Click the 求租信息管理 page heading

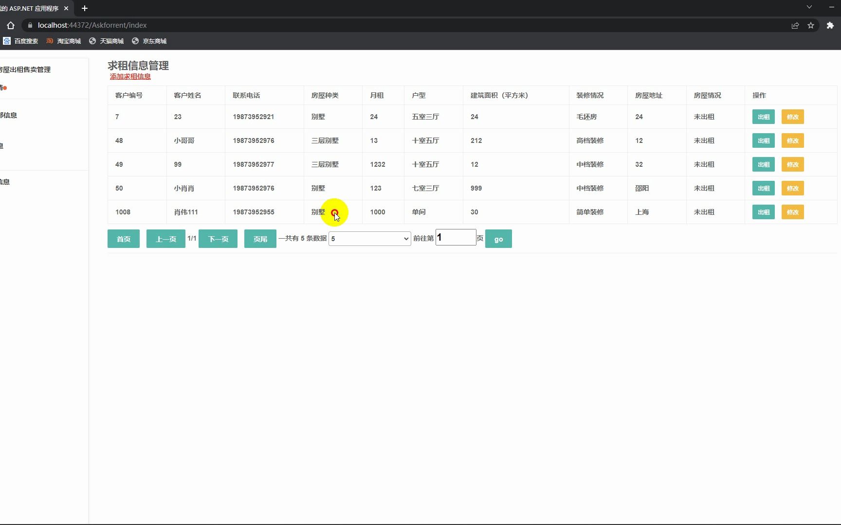(138, 66)
